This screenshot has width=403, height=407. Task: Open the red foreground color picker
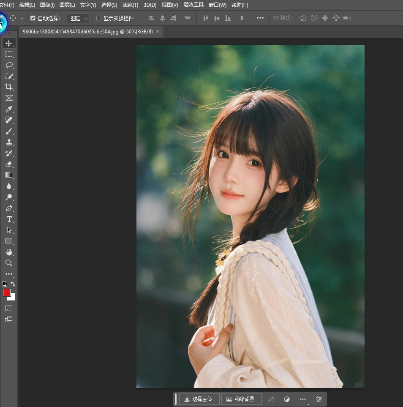tap(6, 292)
